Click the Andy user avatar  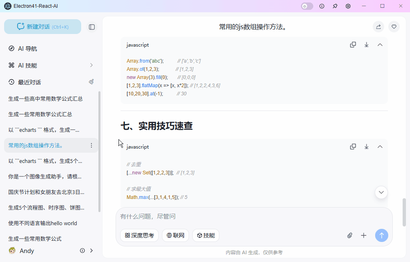(12, 251)
